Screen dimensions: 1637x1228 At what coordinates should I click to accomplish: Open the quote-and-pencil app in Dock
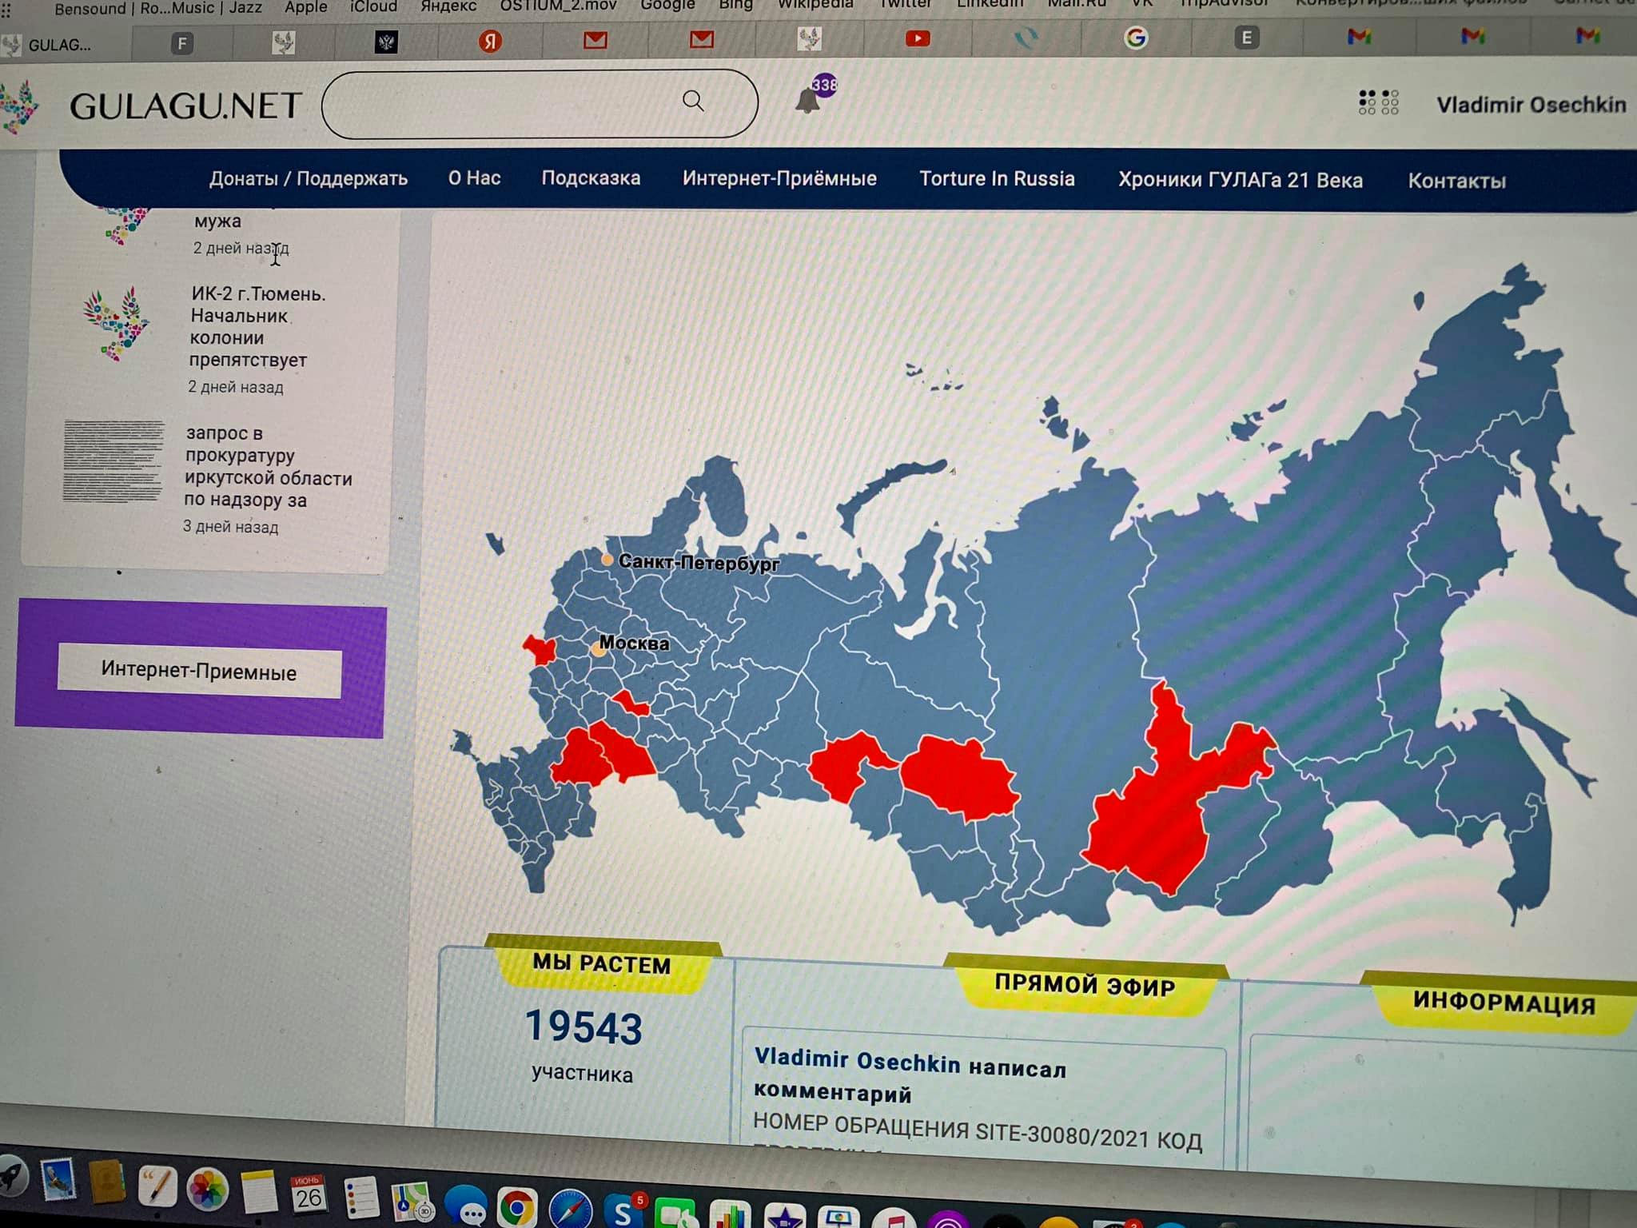click(x=157, y=1185)
